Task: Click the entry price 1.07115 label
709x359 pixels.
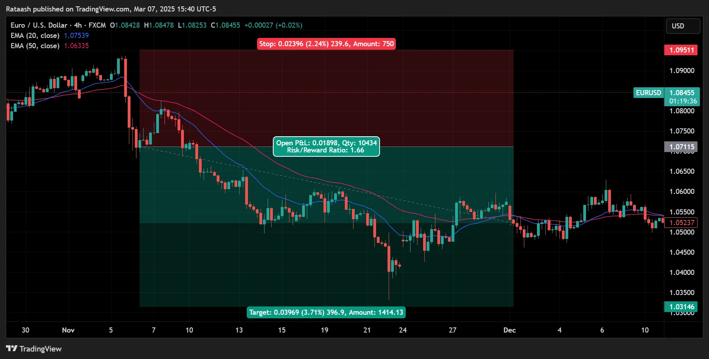Action: 681,147
